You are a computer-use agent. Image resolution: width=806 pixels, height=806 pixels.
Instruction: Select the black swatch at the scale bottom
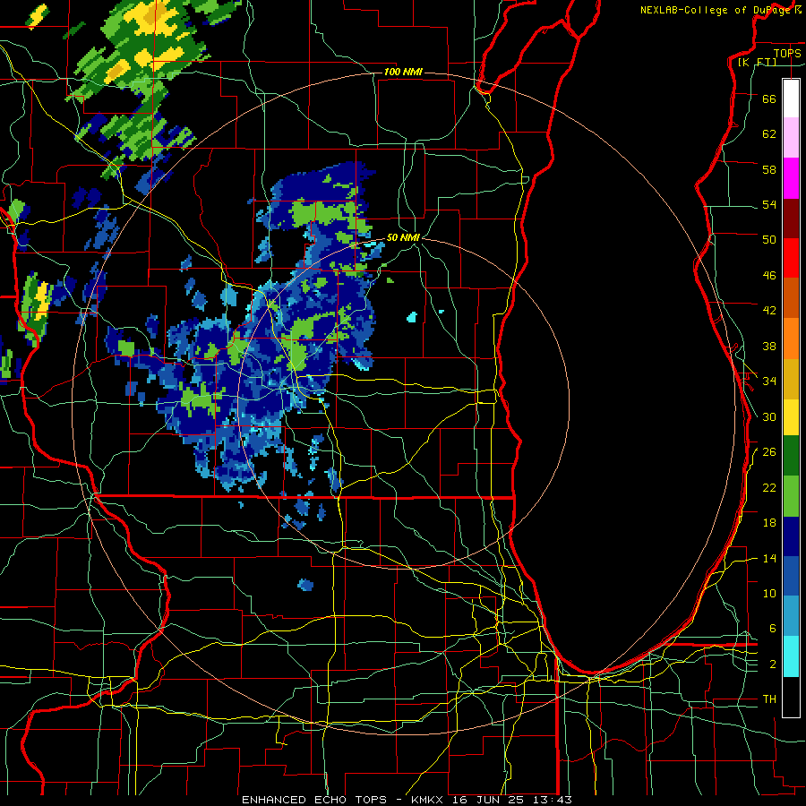(791, 697)
